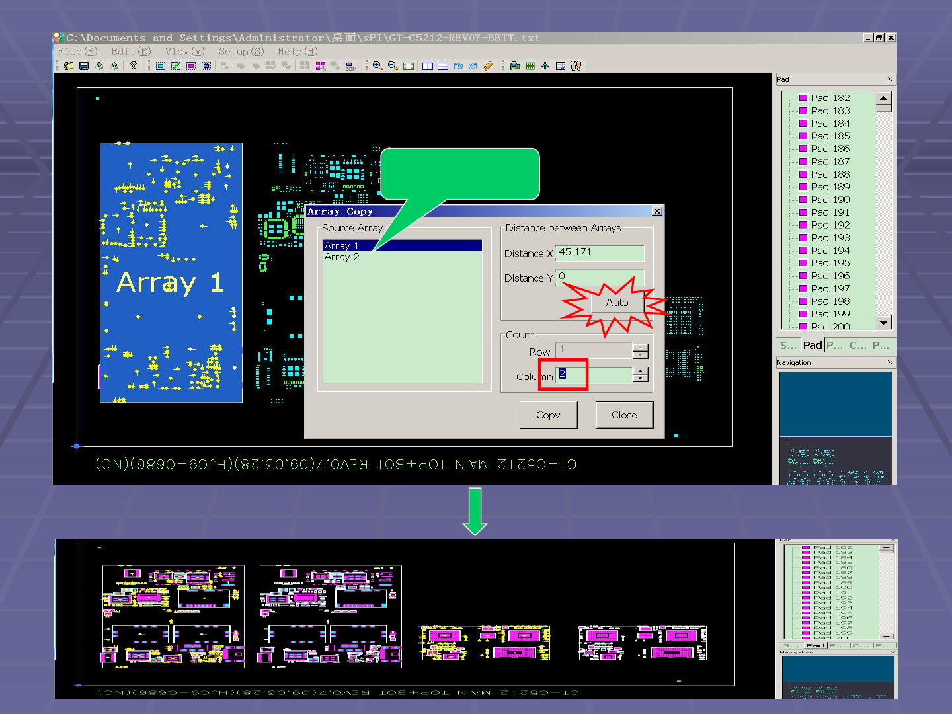Screen dimensions: 952x714
Task: Open the View(V) menu
Action: point(184,51)
